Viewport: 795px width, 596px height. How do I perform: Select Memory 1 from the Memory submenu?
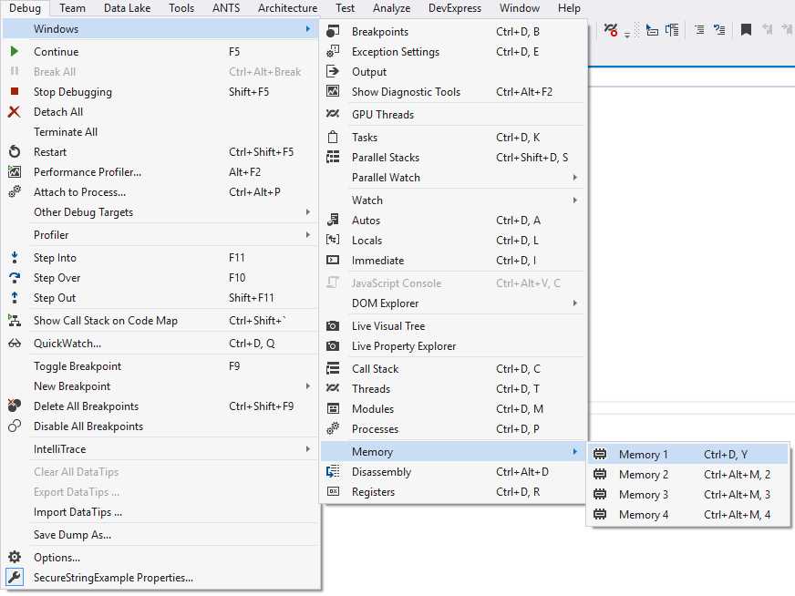pyautogui.click(x=644, y=453)
